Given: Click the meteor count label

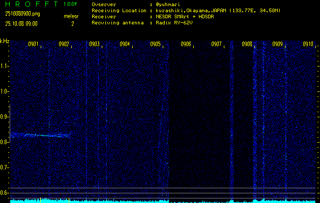Looking at the screenshot, I should pyautogui.click(x=71, y=16).
